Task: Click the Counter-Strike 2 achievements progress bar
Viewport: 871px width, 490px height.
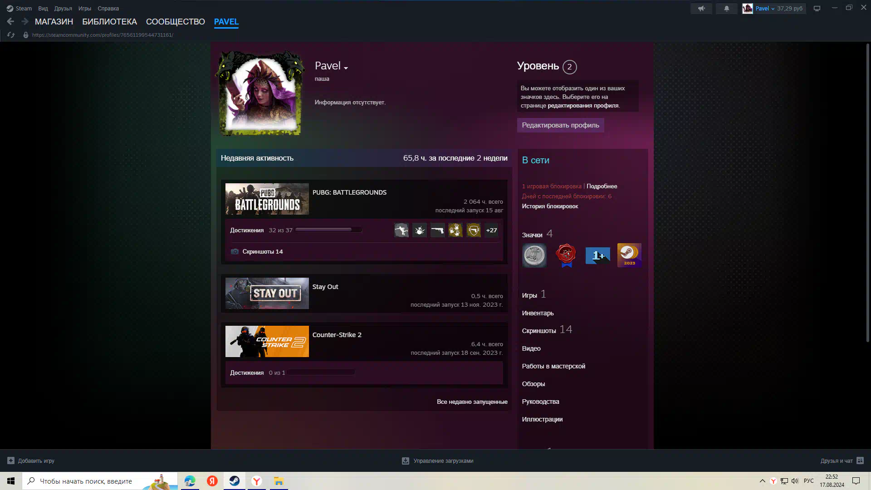Action: [x=321, y=372]
